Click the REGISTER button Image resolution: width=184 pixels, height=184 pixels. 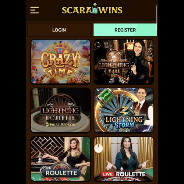pyautogui.click(x=125, y=30)
